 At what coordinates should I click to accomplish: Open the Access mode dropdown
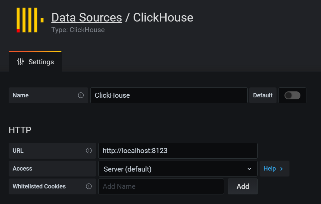click(x=178, y=169)
